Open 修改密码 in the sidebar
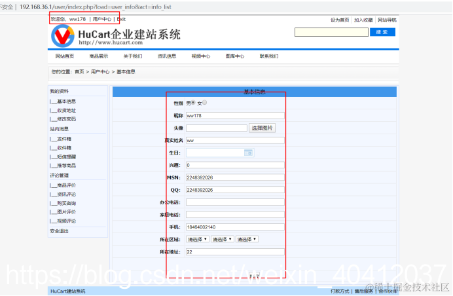 67,119
